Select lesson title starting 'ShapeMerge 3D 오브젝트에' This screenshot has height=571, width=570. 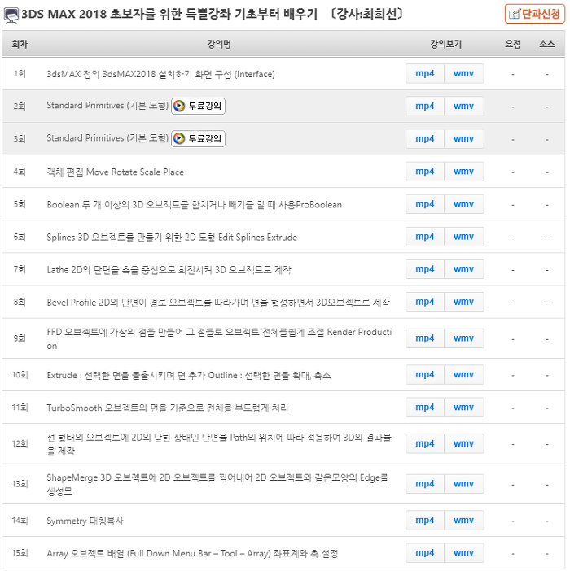[x=217, y=484]
